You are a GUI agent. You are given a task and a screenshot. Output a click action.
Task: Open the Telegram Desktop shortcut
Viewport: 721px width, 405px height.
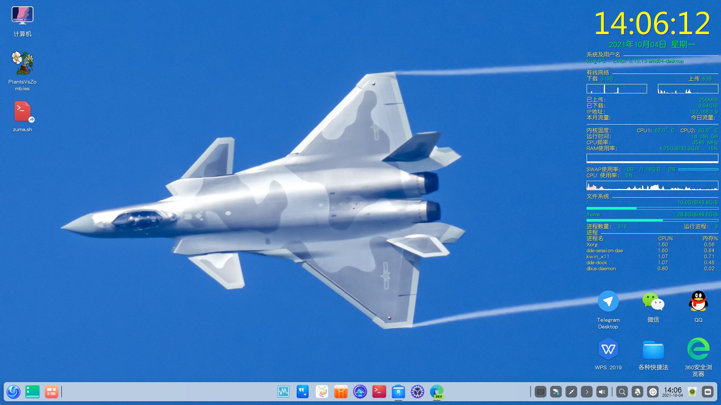[x=608, y=301]
